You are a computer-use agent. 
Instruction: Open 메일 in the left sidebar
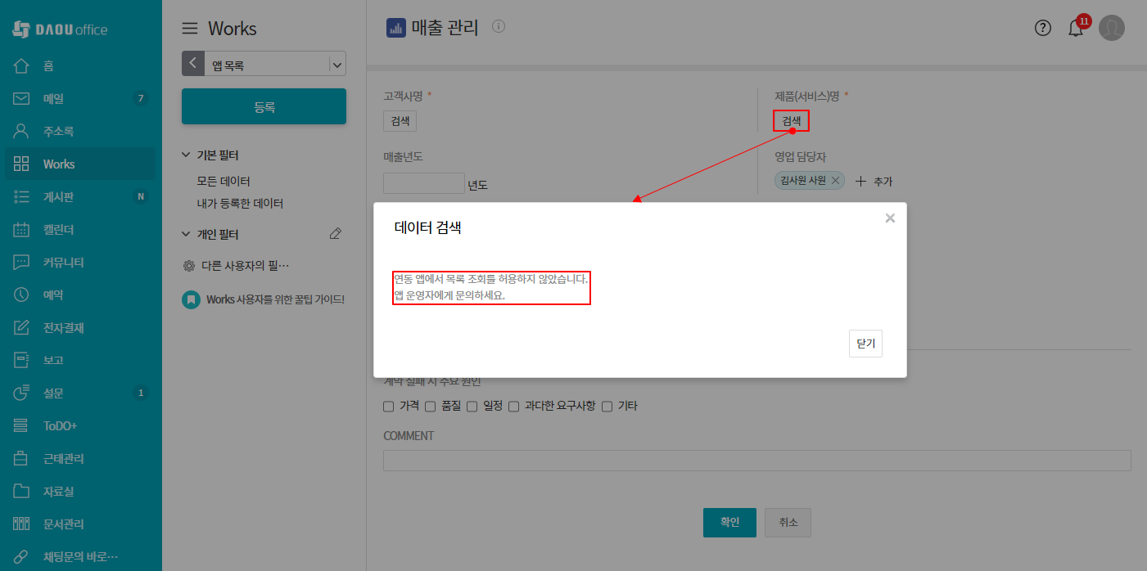pos(53,99)
